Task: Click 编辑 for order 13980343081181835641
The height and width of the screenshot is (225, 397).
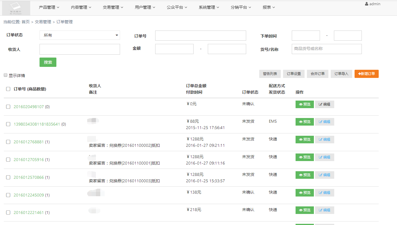Action: point(325,122)
